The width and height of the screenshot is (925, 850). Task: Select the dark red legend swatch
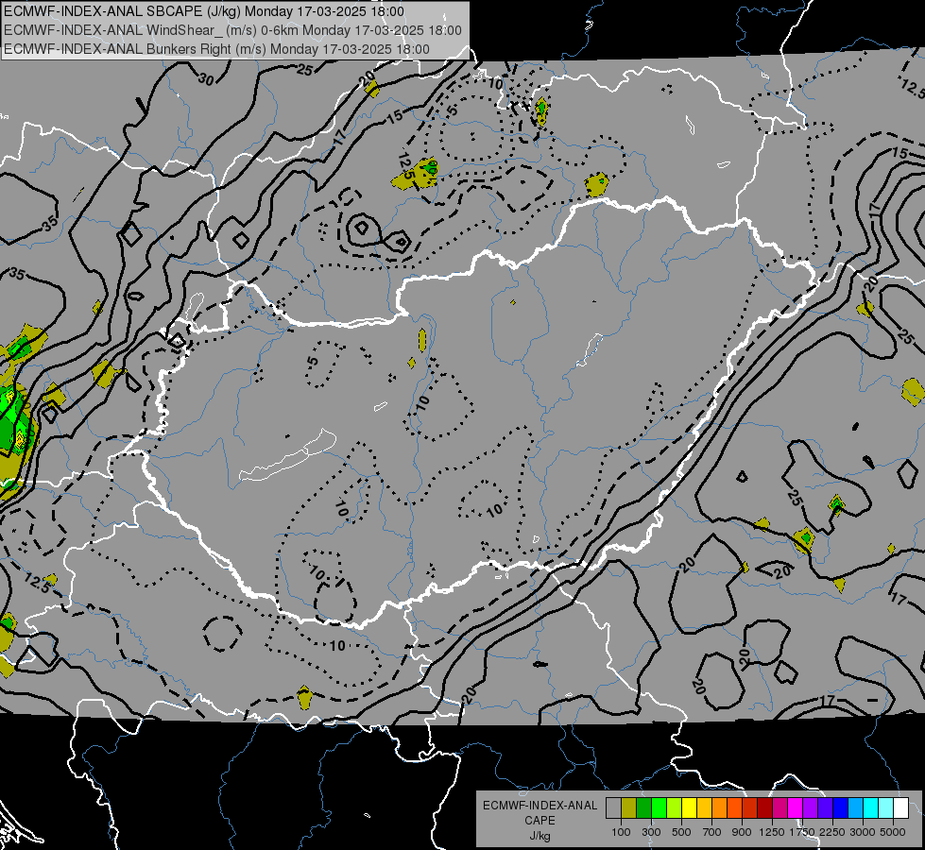tap(764, 807)
